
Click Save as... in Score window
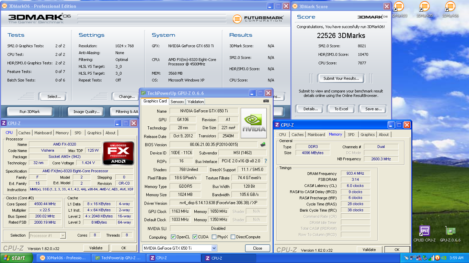click(x=374, y=109)
